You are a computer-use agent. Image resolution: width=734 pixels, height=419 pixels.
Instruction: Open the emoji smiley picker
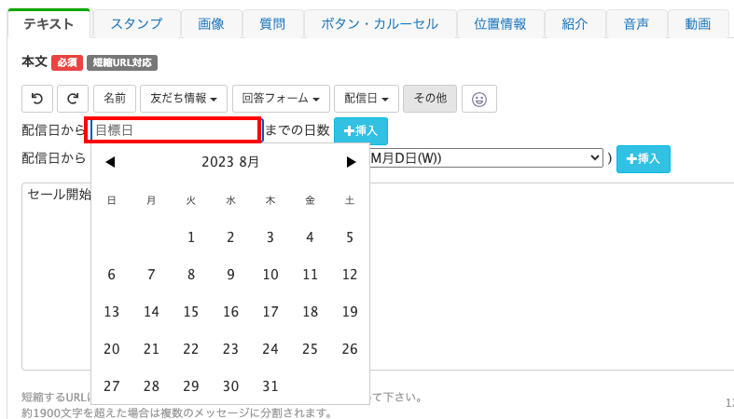coord(478,98)
